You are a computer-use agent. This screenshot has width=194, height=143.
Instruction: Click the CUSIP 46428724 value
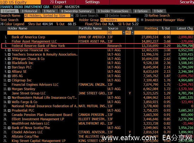[72, 7]
